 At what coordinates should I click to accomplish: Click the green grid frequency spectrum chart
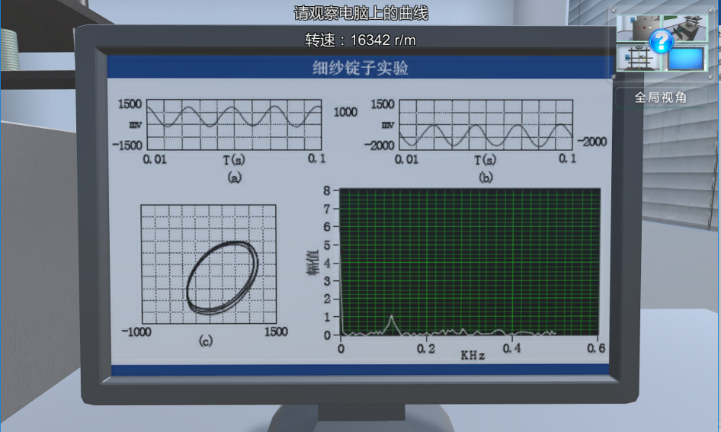coord(469,261)
